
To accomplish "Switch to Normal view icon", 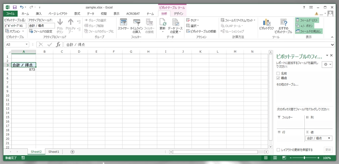I will pos(266,158).
